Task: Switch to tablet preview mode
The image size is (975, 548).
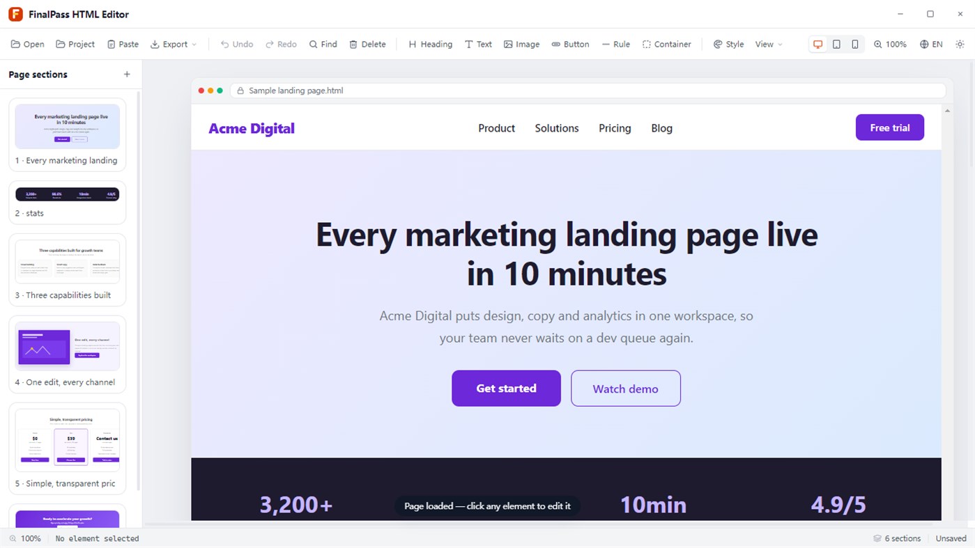Action: click(836, 44)
